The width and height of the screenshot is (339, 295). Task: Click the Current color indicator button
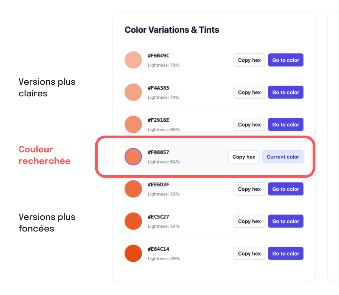(x=283, y=156)
